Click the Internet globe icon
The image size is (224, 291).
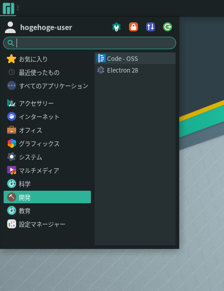point(12,116)
